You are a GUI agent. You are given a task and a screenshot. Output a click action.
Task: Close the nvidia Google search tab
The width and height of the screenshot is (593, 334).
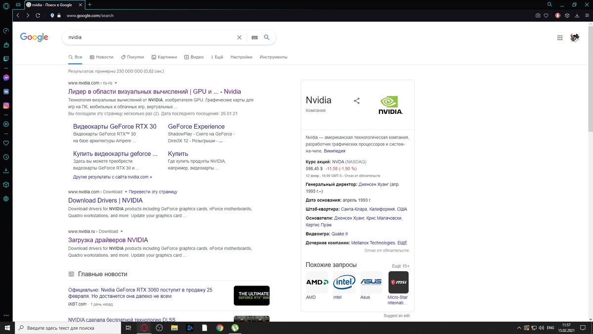pos(81,4)
